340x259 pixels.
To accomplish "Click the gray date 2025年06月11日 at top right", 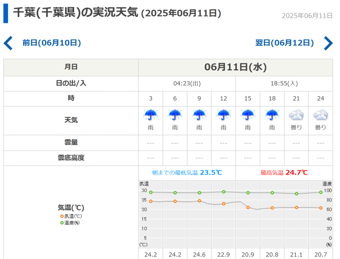I will (307, 16).
